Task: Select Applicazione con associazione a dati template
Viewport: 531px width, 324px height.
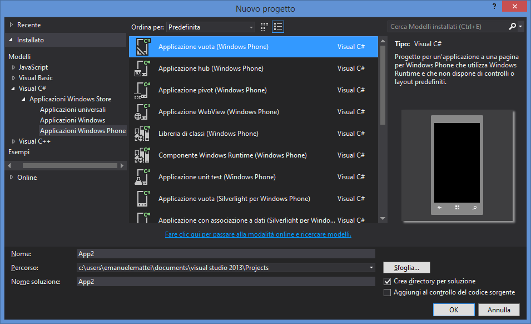Action: click(254, 217)
